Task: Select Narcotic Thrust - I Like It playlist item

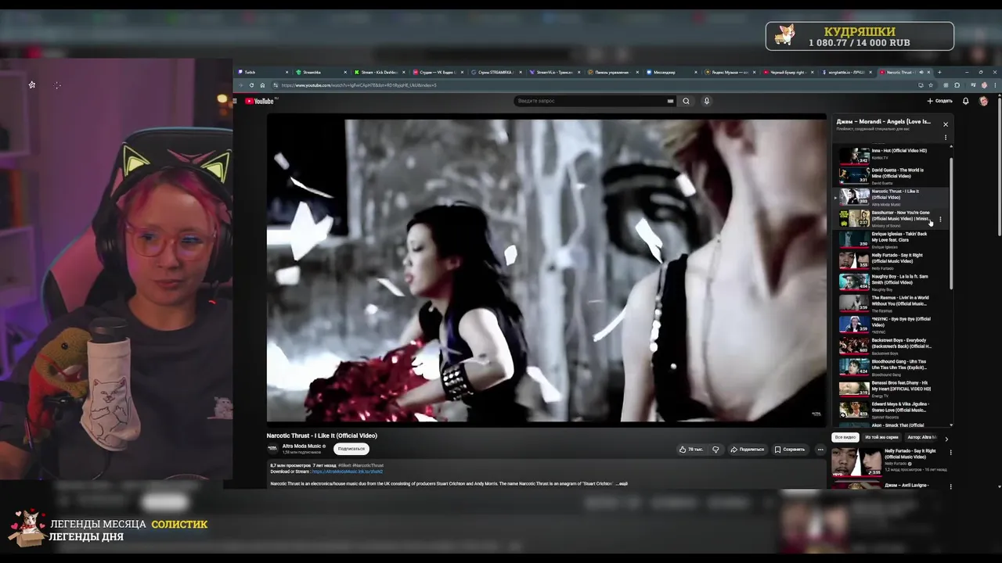Action: pos(892,196)
